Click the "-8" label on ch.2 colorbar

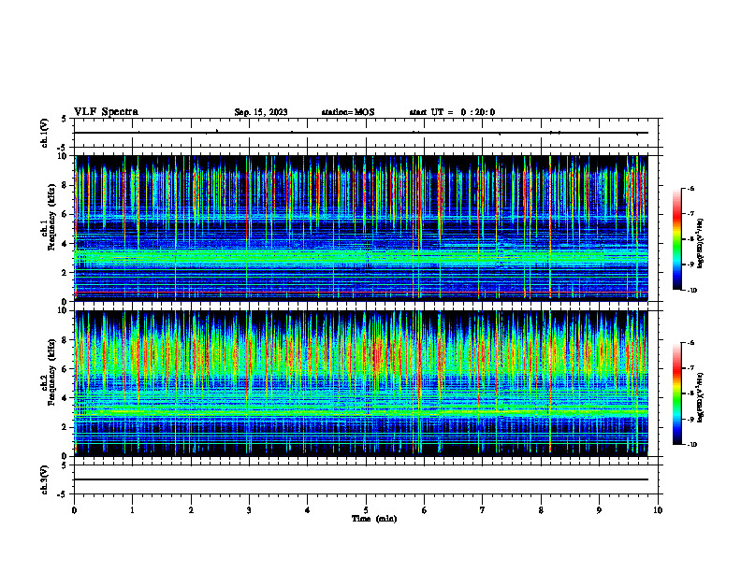(x=690, y=393)
